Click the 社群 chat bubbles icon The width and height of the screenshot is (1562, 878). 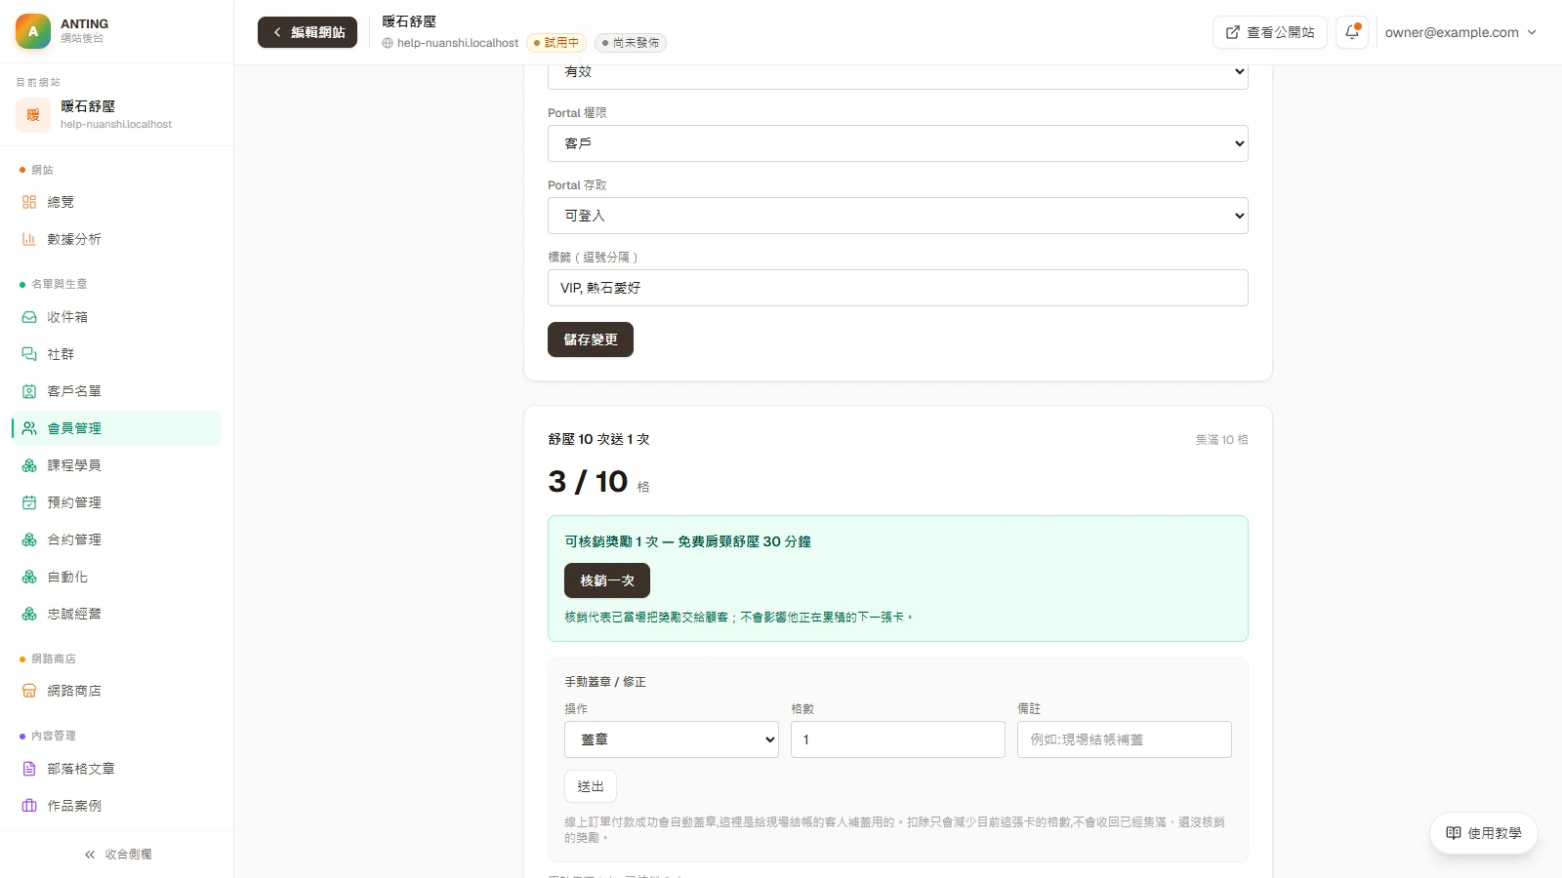[29, 354]
